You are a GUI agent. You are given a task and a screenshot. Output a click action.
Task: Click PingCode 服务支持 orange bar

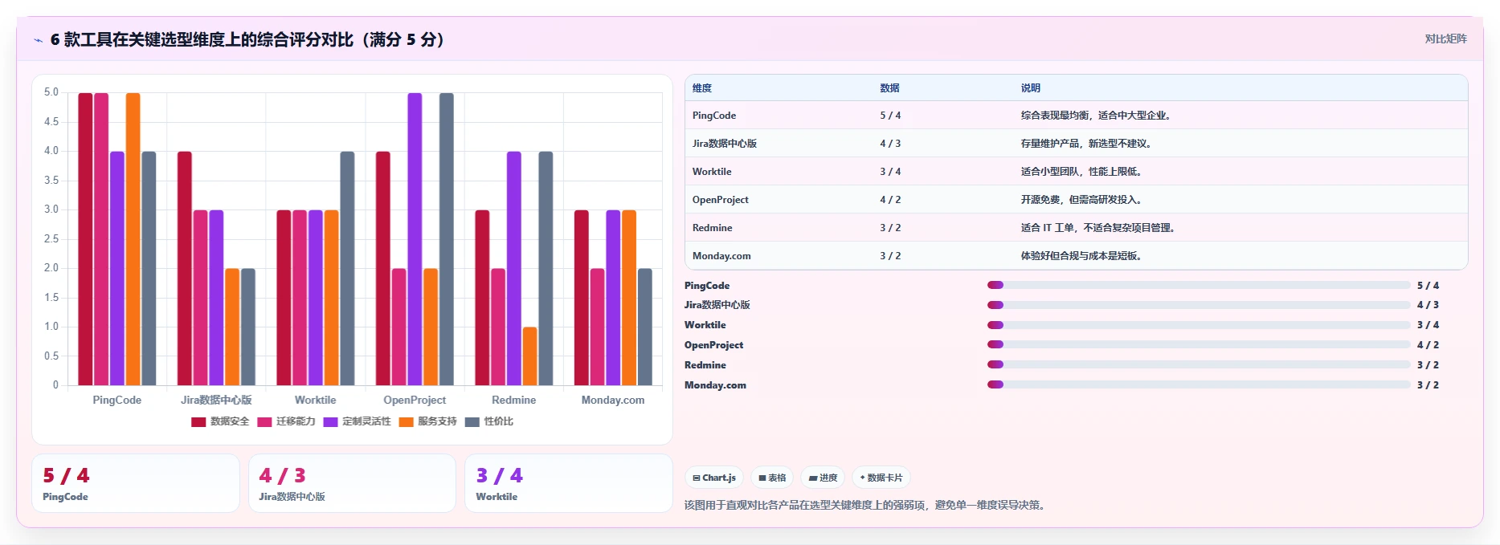[133, 239]
